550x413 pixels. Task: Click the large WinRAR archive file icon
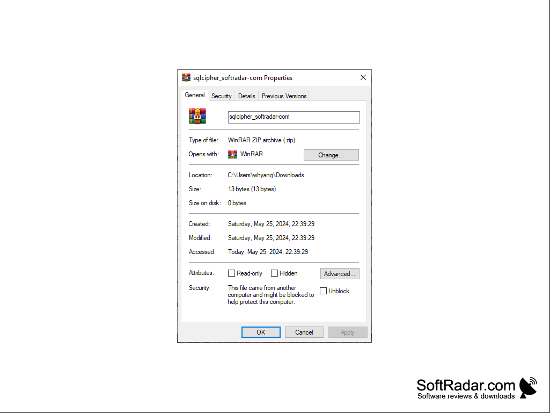(x=197, y=116)
